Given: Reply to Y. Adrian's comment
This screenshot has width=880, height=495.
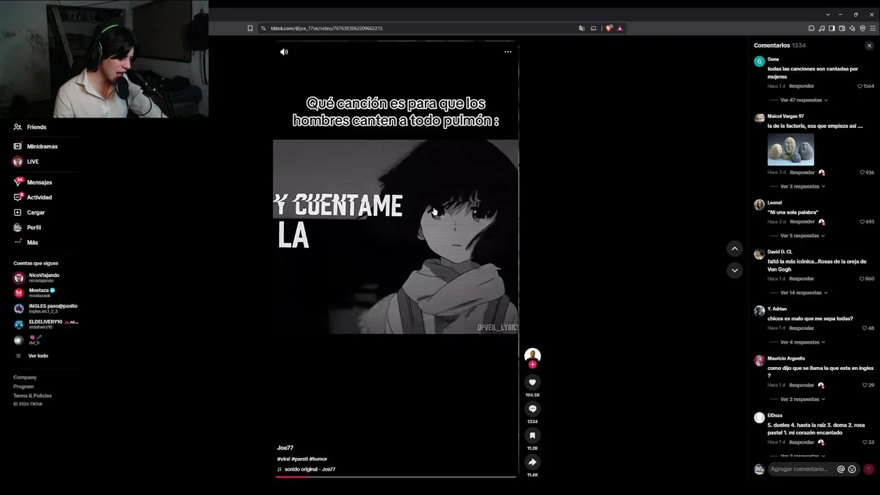Looking at the screenshot, I should pyautogui.click(x=802, y=329).
